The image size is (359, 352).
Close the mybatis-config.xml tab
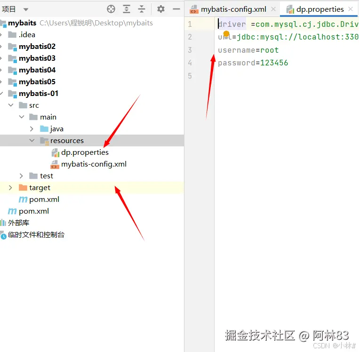pyautogui.click(x=273, y=9)
